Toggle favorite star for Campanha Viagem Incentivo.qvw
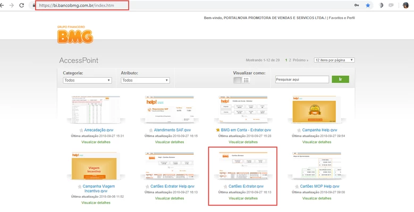The height and width of the screenshot is (212, 414). tap(80, 187)
